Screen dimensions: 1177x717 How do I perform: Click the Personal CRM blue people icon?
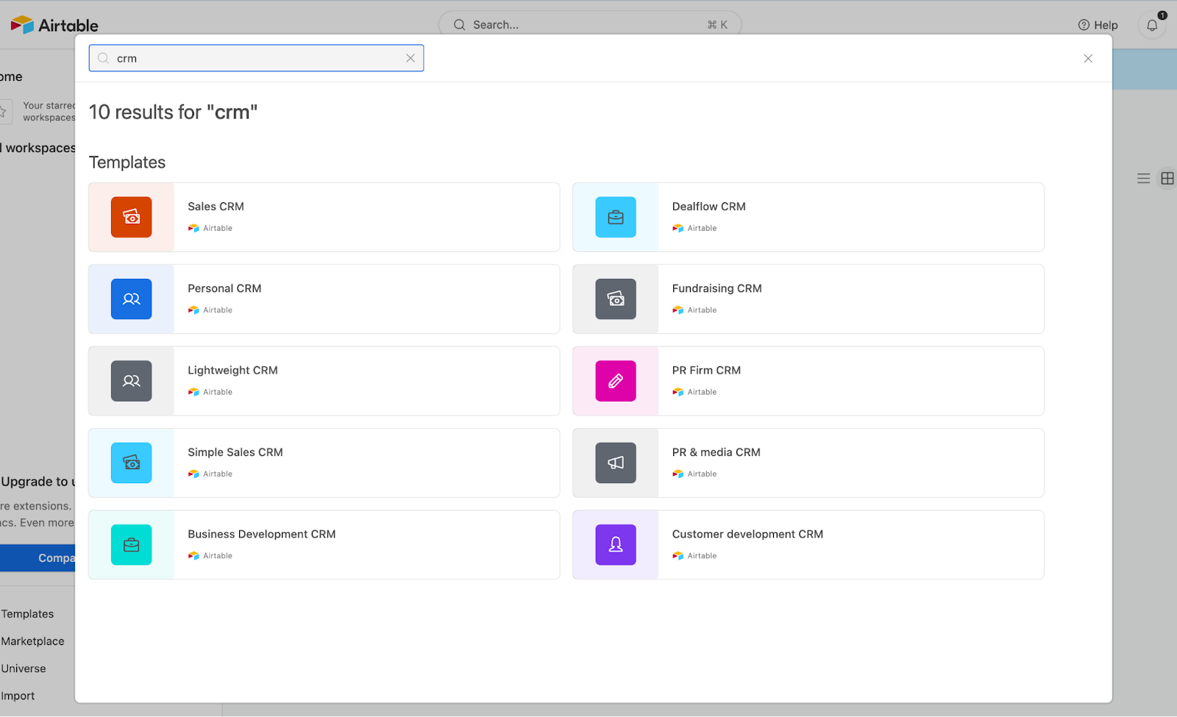[131, 299]
